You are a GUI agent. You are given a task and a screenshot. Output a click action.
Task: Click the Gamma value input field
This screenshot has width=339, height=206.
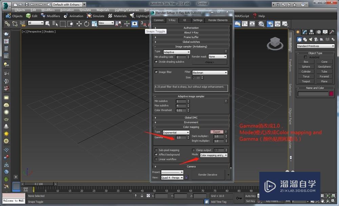tap(181, 137)
